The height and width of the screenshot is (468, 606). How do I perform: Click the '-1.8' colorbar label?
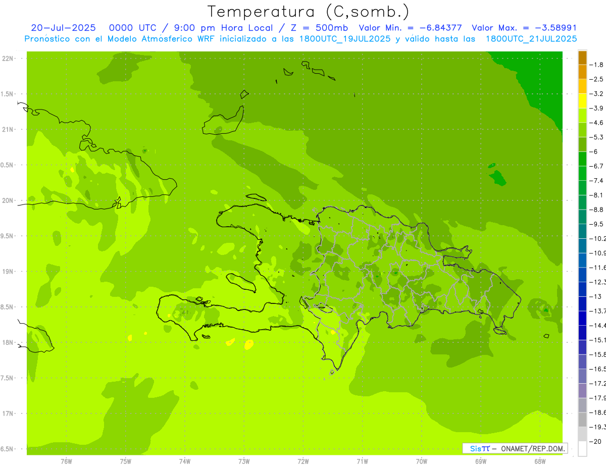coord(596,65)
